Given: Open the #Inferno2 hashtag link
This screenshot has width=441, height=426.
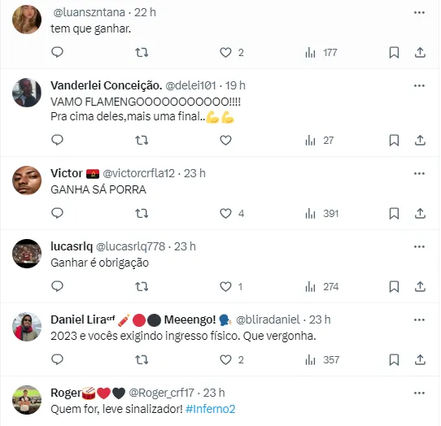Looking at the screenshot, I should click(211, 409).
